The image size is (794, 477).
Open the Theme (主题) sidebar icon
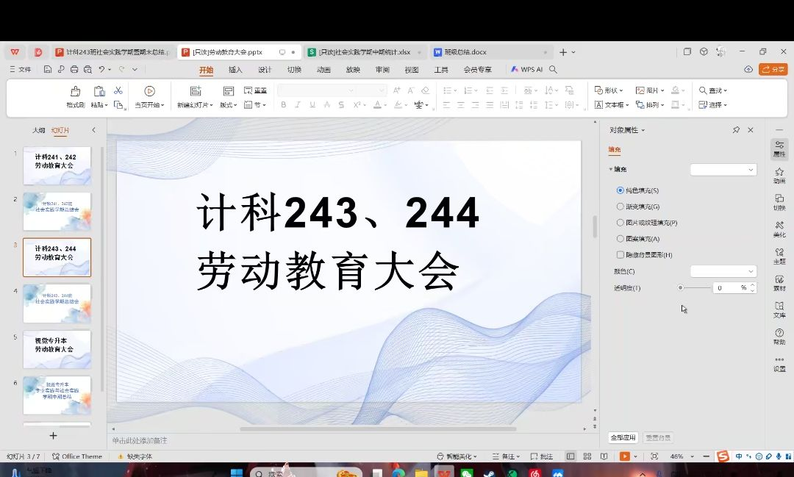(x=779, y=255)
